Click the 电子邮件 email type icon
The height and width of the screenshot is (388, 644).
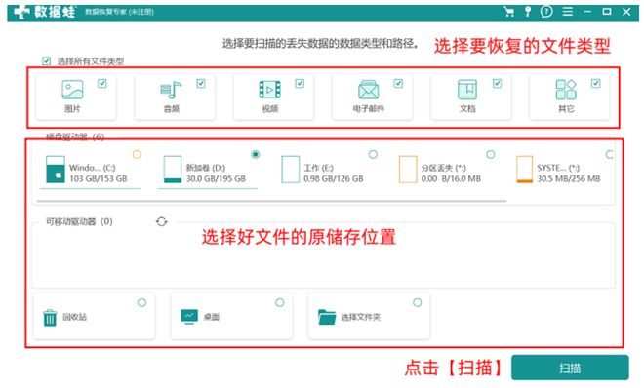(369, 90)
